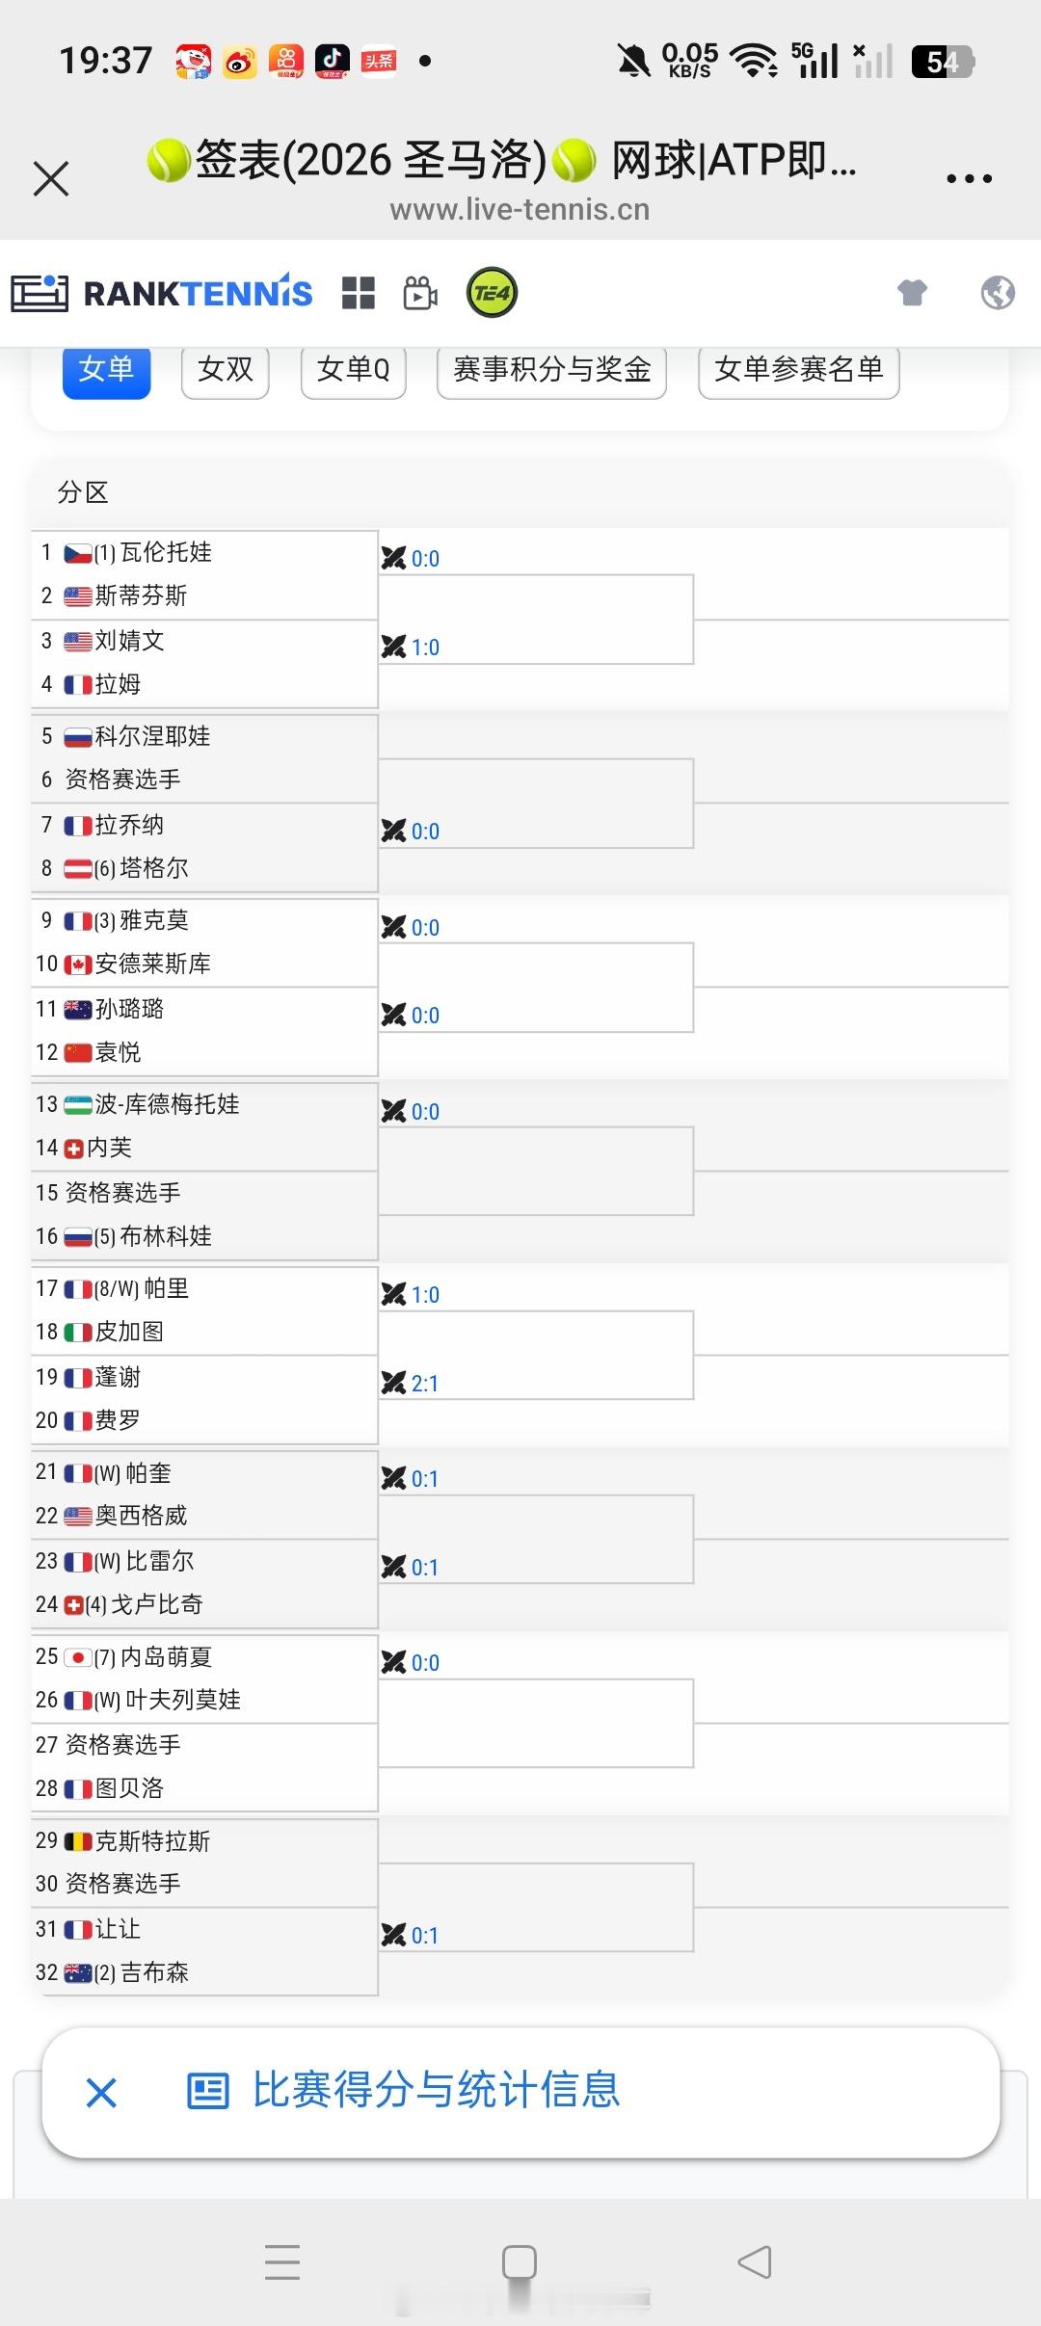Open the video camera icon for match videos

tap(421, 292)
